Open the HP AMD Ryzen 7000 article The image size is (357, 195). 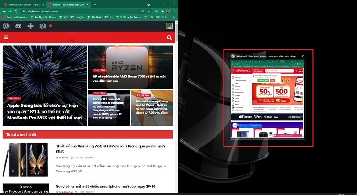pos(129,79)
